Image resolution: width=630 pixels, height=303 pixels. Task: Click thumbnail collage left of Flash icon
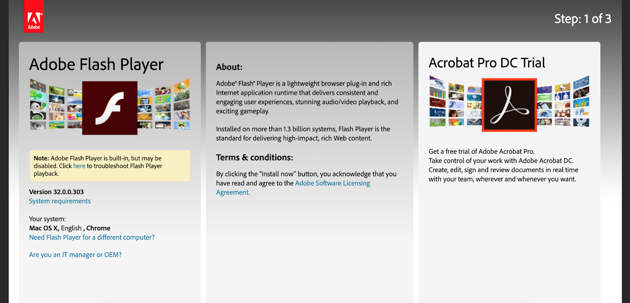[x=56, y=105]
